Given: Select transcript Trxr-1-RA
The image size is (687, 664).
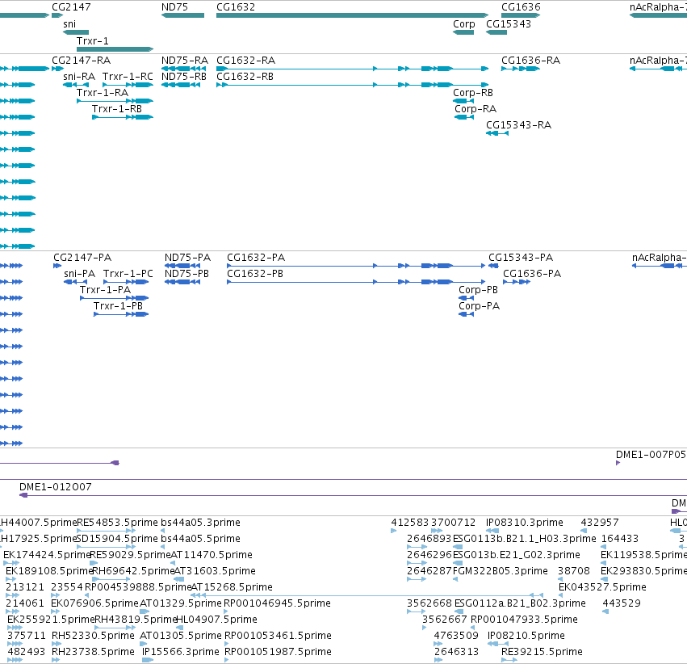Looking at the screenshot, I should point(115,101).
